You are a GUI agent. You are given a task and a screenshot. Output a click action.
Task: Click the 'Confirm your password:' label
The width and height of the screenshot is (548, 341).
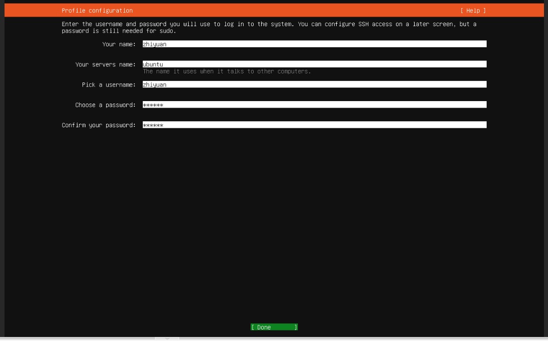coord(99,125)
